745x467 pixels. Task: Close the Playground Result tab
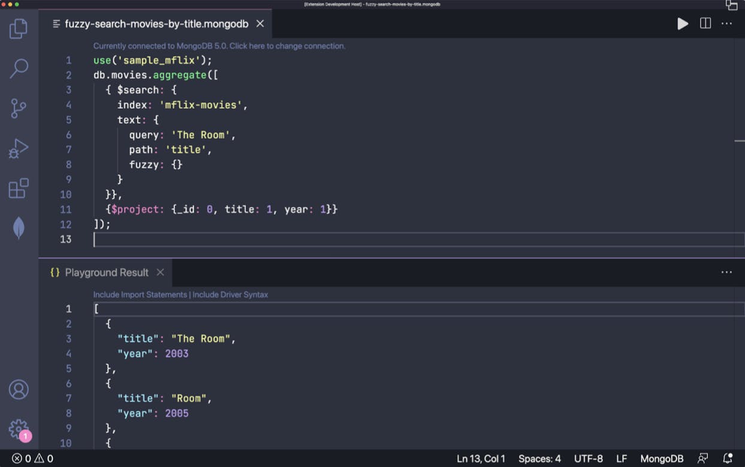[160, 272]
